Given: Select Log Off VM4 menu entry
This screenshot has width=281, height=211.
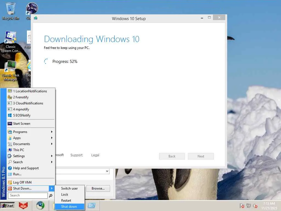Looking at the screenshot, I should [31, 182].
